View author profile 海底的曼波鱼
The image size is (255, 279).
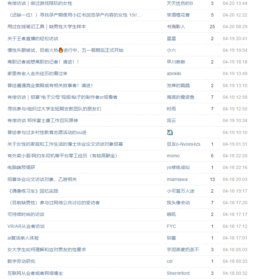(180, 97)
